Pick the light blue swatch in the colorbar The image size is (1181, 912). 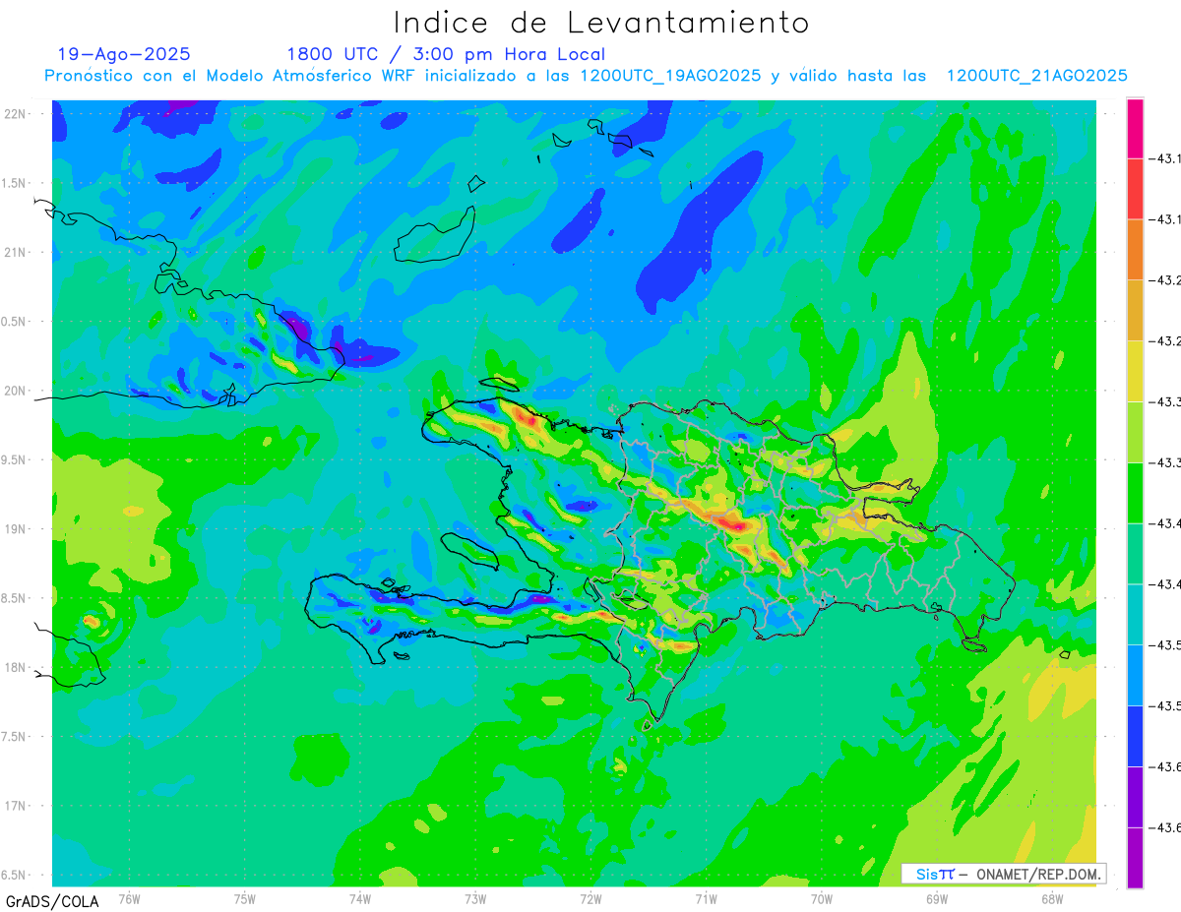click(x=1135, y=675)
